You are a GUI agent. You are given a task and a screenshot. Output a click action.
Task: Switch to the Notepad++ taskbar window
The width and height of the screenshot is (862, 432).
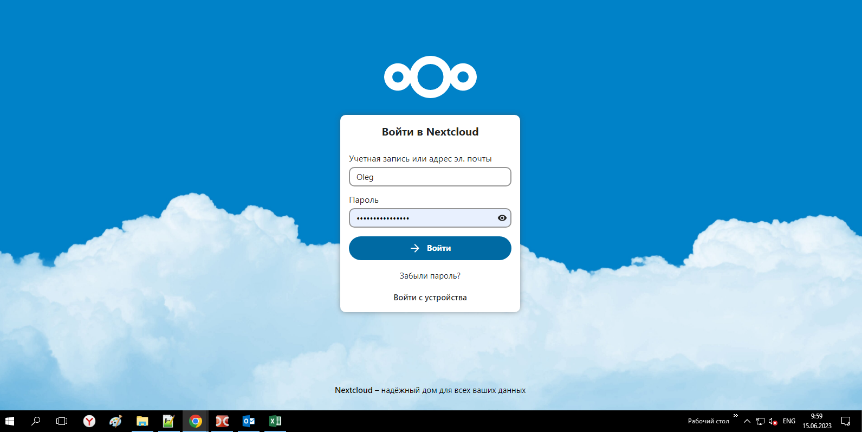(x=168, y=421)
